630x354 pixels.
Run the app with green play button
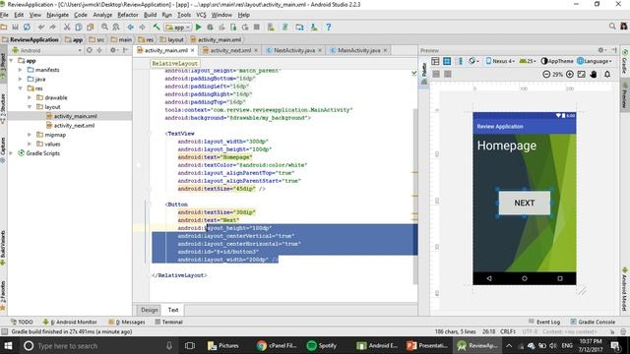[198, 28]
